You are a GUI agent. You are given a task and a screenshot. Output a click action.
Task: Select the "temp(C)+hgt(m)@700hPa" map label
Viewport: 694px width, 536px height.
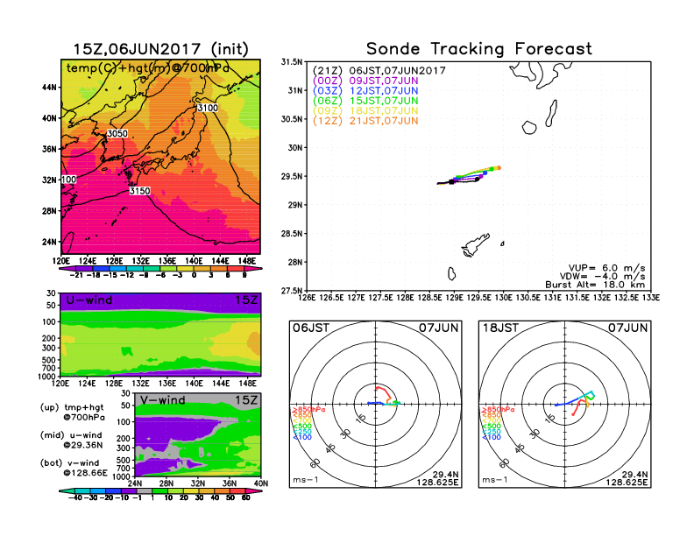148,68
